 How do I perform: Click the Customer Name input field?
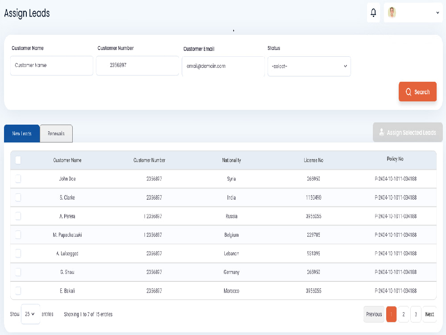click(x=51, y=66)
